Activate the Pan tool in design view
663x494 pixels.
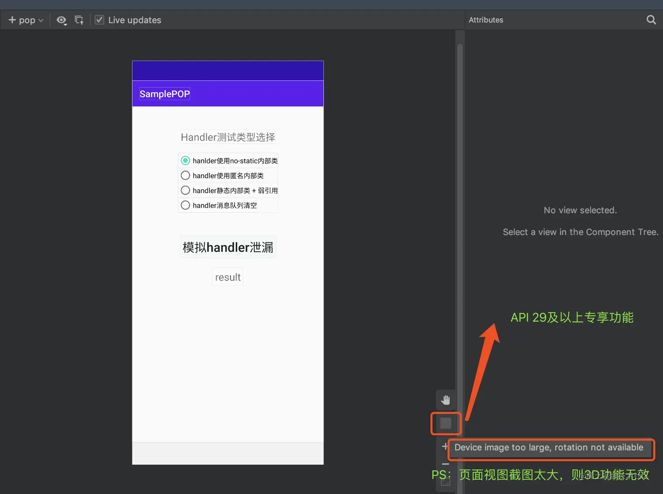coord(446,400)
